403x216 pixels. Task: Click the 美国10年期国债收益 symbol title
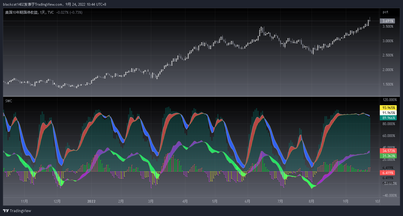pyautogui.click(x=22, y=12)
